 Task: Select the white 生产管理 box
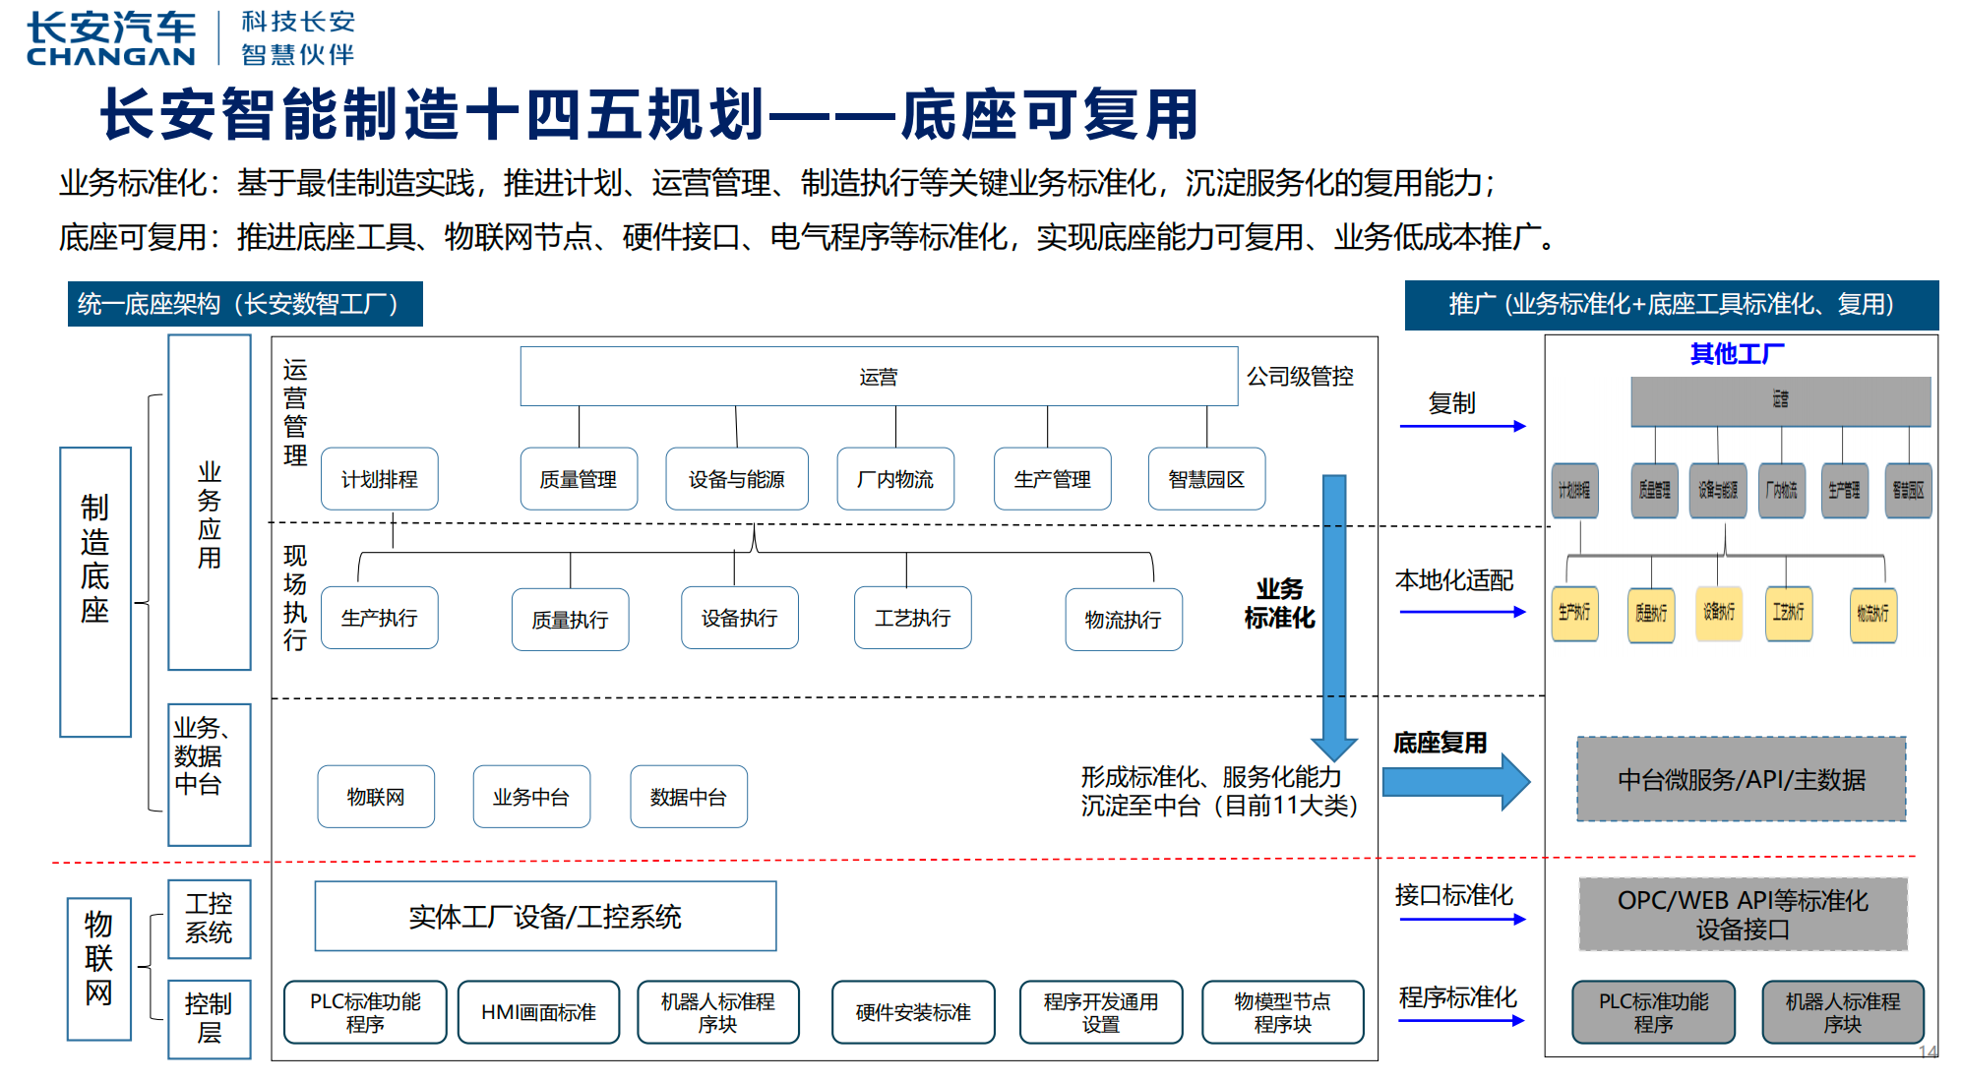tap(1053, 479)
